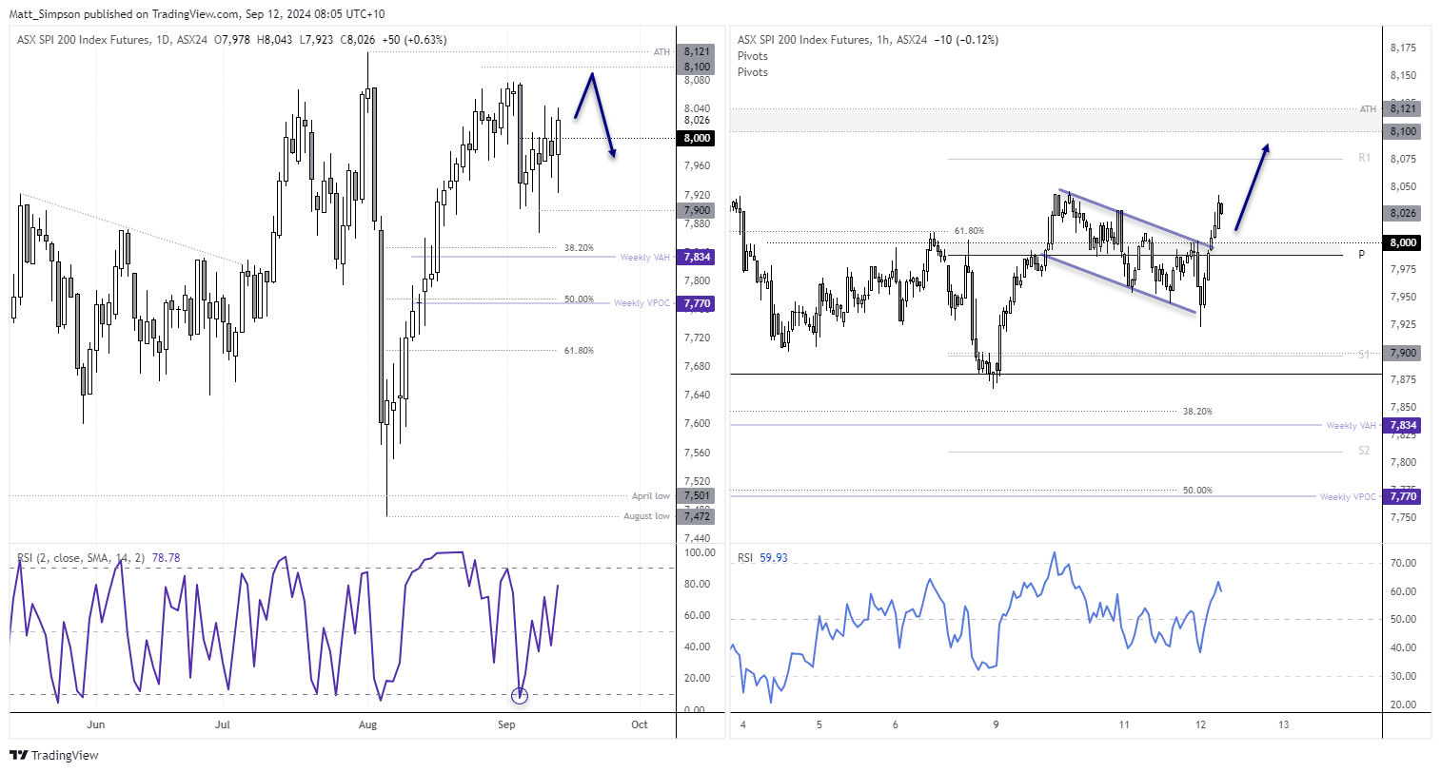Click the black 8,000 price label on daily chart
The height and width of the screenshot is (772, 1441).
pyautogui.click(x=696, y=138)
